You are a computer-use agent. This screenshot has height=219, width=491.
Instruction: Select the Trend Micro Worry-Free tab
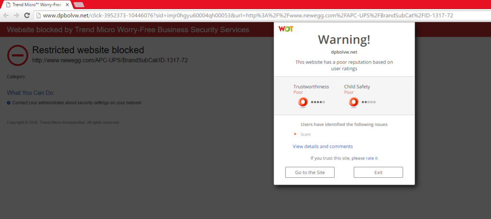[36, 5]
